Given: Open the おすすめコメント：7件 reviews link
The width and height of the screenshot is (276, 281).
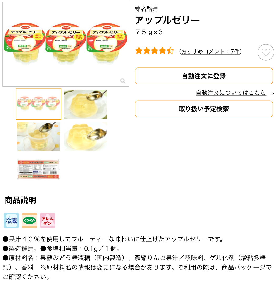Looking at the screenshot, I should pyautogui.click(x=210, y=51).
